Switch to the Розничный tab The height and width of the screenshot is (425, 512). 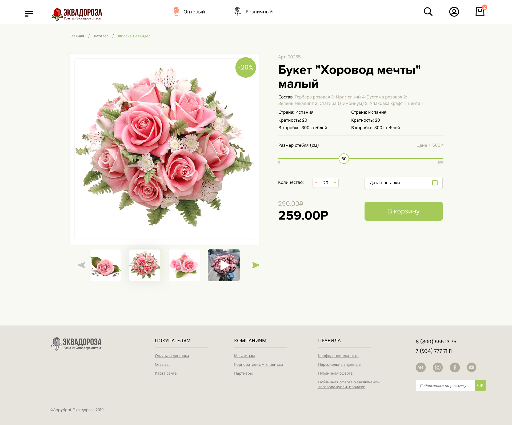tap(253, 12)
